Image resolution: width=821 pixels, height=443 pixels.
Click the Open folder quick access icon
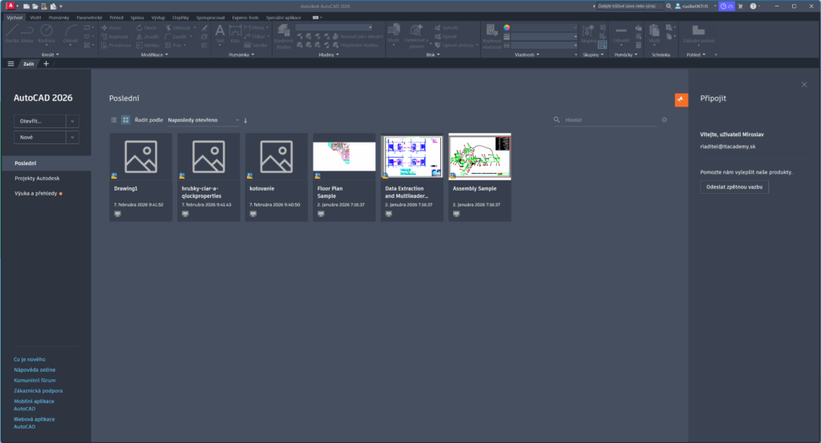coord(35,6)
